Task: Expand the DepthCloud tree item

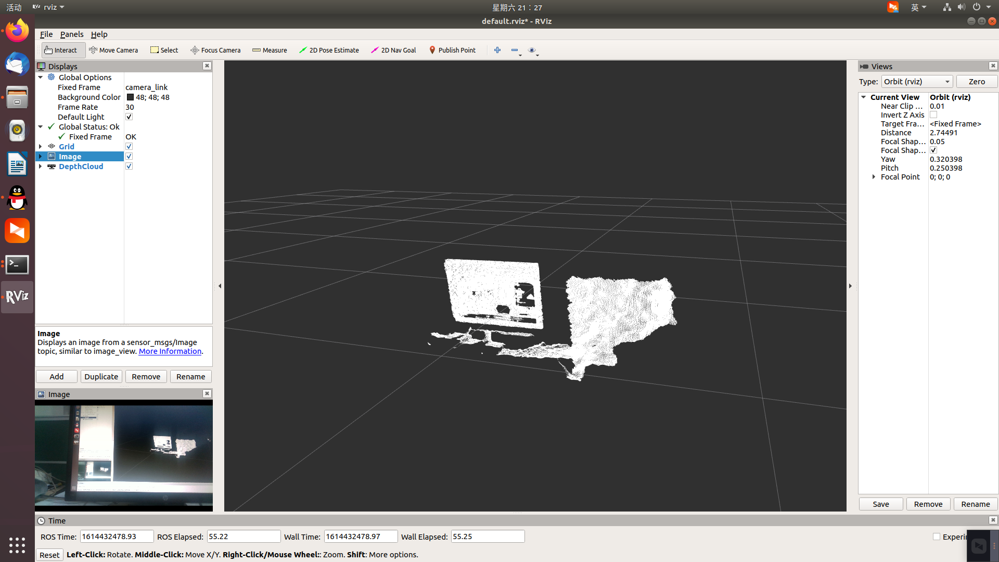Action: [x=41, y=167]
